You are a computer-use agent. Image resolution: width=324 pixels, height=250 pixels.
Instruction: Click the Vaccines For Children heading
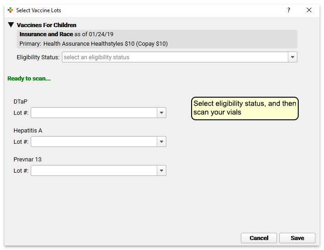47,25
